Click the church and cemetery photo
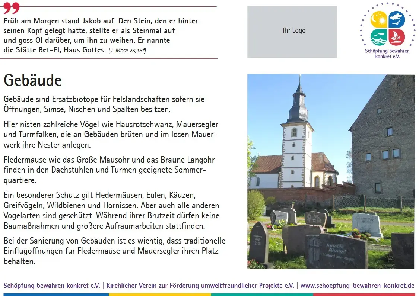Viewport: 419px width, 296px height. (x=331, y=171)
